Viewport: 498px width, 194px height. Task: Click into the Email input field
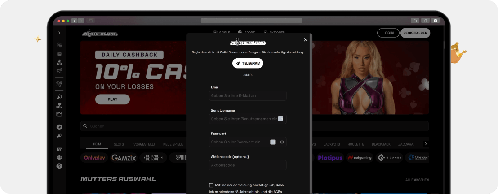point(248,96)
